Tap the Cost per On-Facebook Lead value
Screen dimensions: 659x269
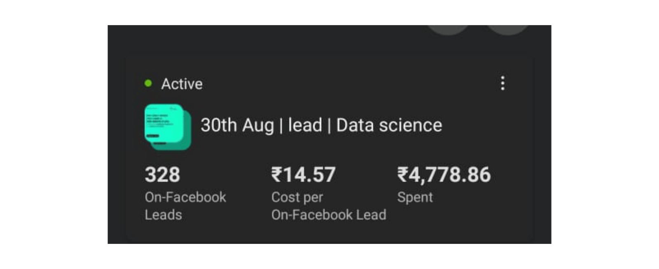303,174
